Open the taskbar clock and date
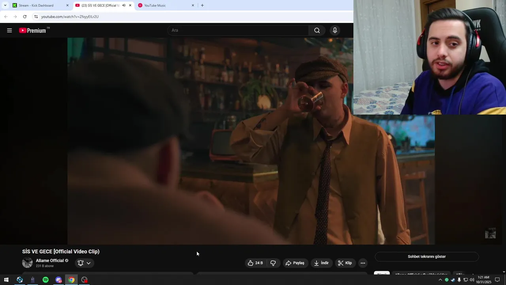506x285 pixels. 483,280
